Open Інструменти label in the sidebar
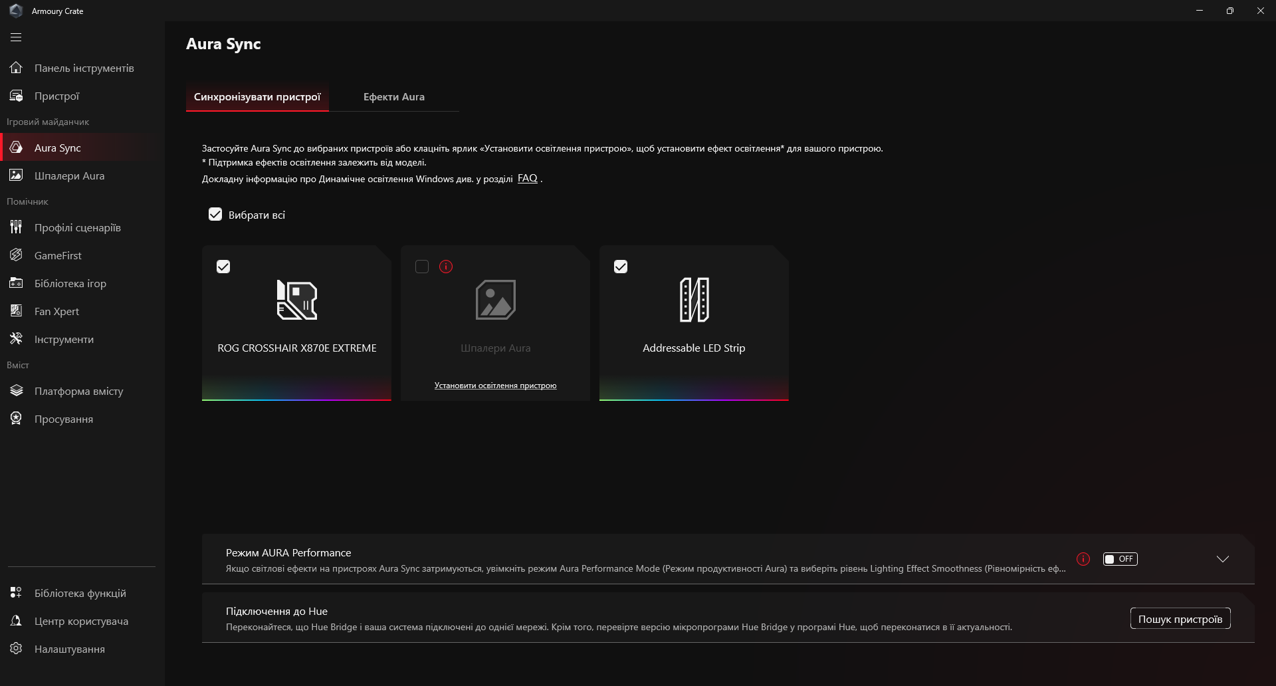This screenshot has width=1276, height=686. point(64,339)
